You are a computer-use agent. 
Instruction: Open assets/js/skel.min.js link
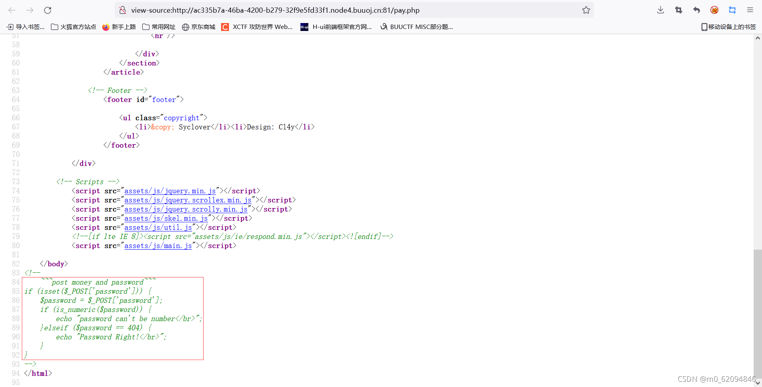coord(166,218)
